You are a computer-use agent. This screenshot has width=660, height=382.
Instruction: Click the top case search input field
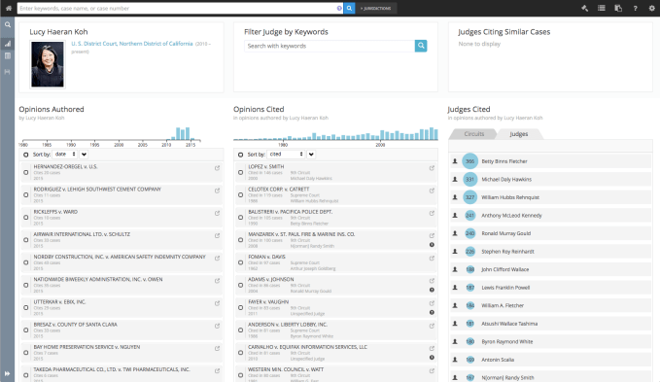[178, 8]
